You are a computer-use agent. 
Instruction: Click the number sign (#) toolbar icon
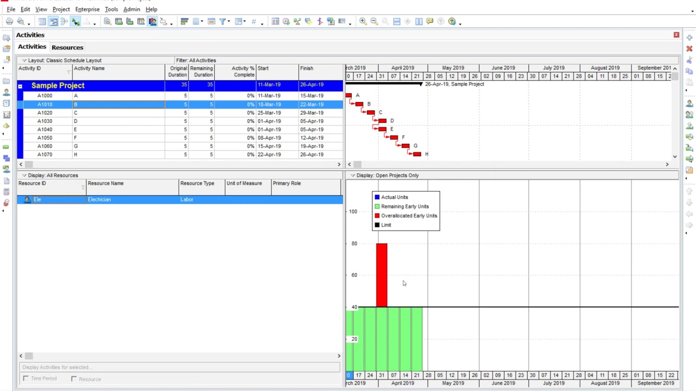click(253, 22)
